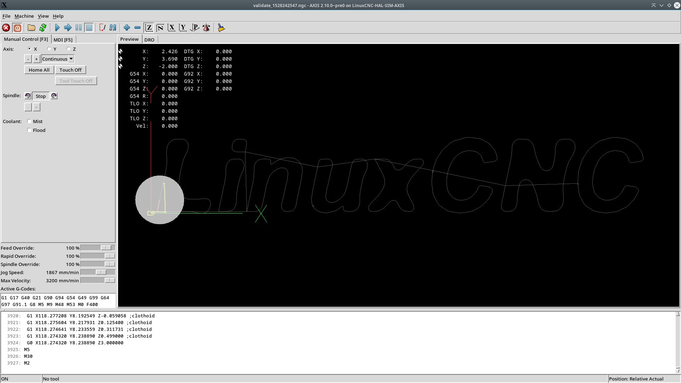Image resolution: width=681 pixels, height=383 pixels.
Task: Run the program with the play icon
Action: [57, 28]
